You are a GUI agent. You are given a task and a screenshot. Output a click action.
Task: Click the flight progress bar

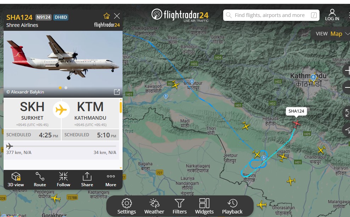[61, 146]
